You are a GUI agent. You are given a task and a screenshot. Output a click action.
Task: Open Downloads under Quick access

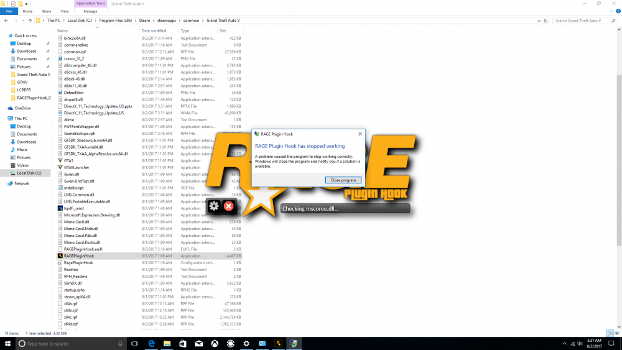click(x=26, y=51)
